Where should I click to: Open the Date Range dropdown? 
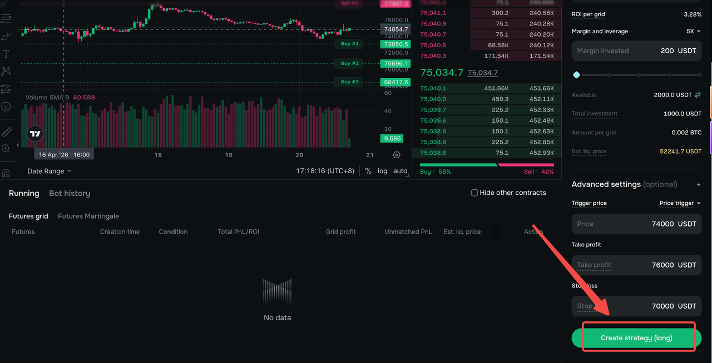coord(50,171)
